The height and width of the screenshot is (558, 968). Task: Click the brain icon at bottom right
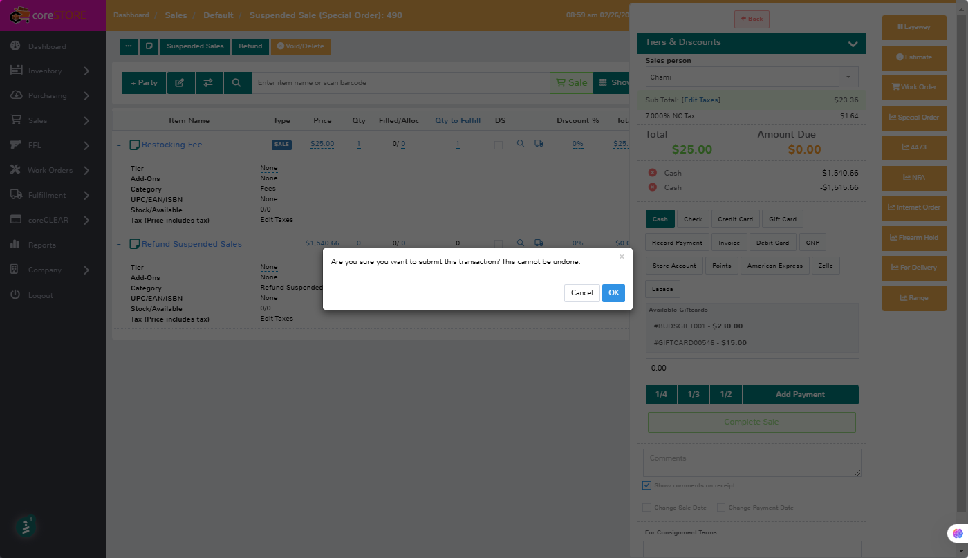coord(958,533)
